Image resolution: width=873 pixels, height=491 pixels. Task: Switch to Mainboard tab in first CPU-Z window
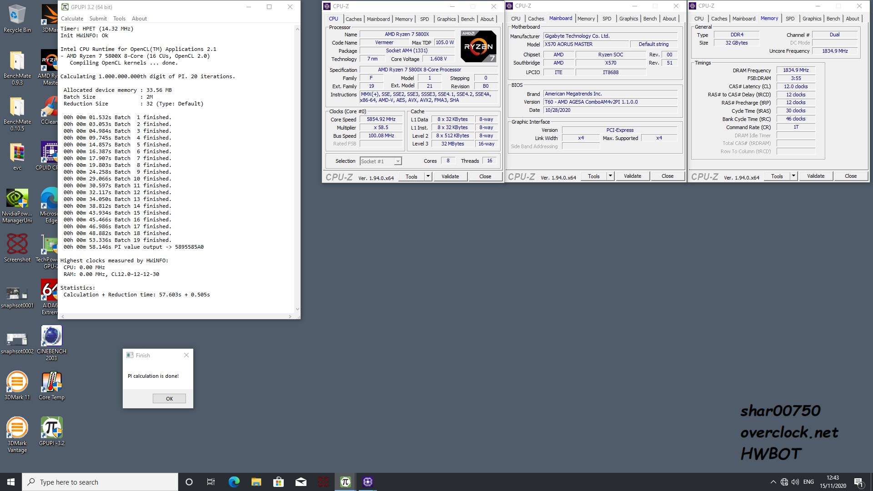[378, 19]
